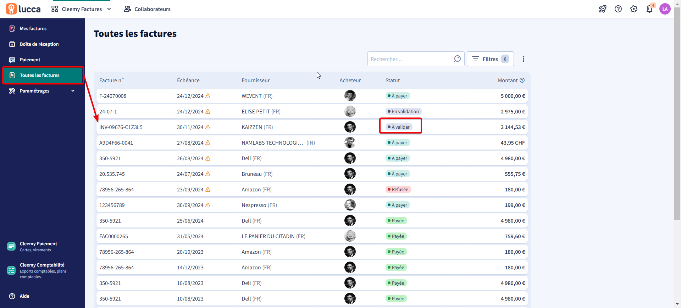681x308 pixels.
Task: Open Aide in the sidebar
Action: pos(43,296)
